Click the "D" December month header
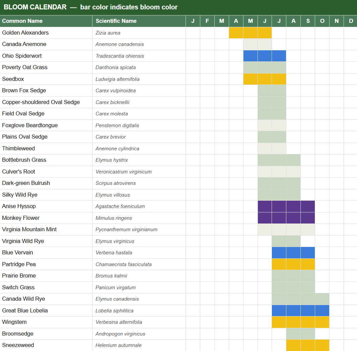Viewport: 357px width, 351px height. 351,21
